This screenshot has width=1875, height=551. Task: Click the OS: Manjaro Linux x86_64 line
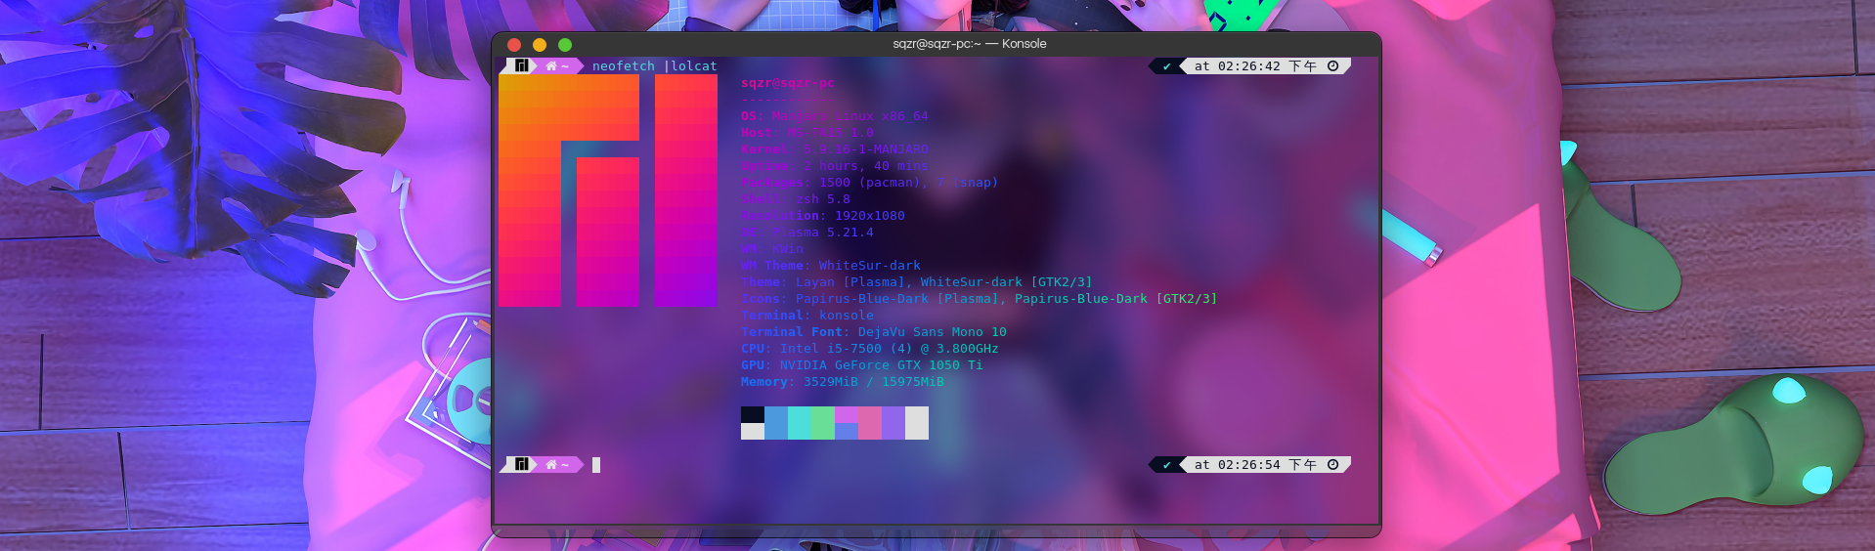[835, 116]
